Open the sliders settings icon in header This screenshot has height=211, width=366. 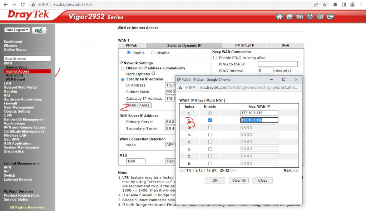300,16
